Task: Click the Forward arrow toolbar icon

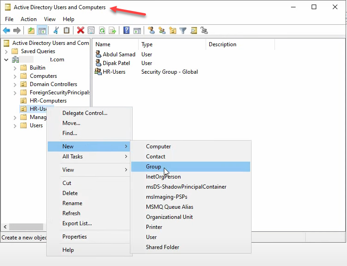Action: tap(17, 30)
